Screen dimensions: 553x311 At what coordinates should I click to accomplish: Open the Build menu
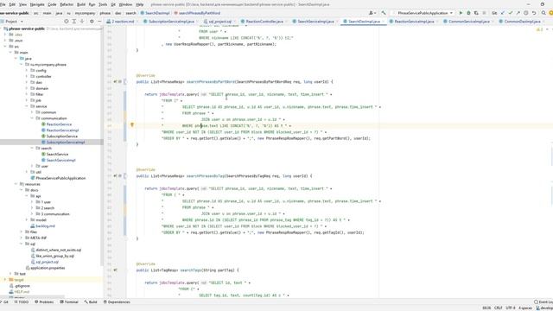pos(81,4)
